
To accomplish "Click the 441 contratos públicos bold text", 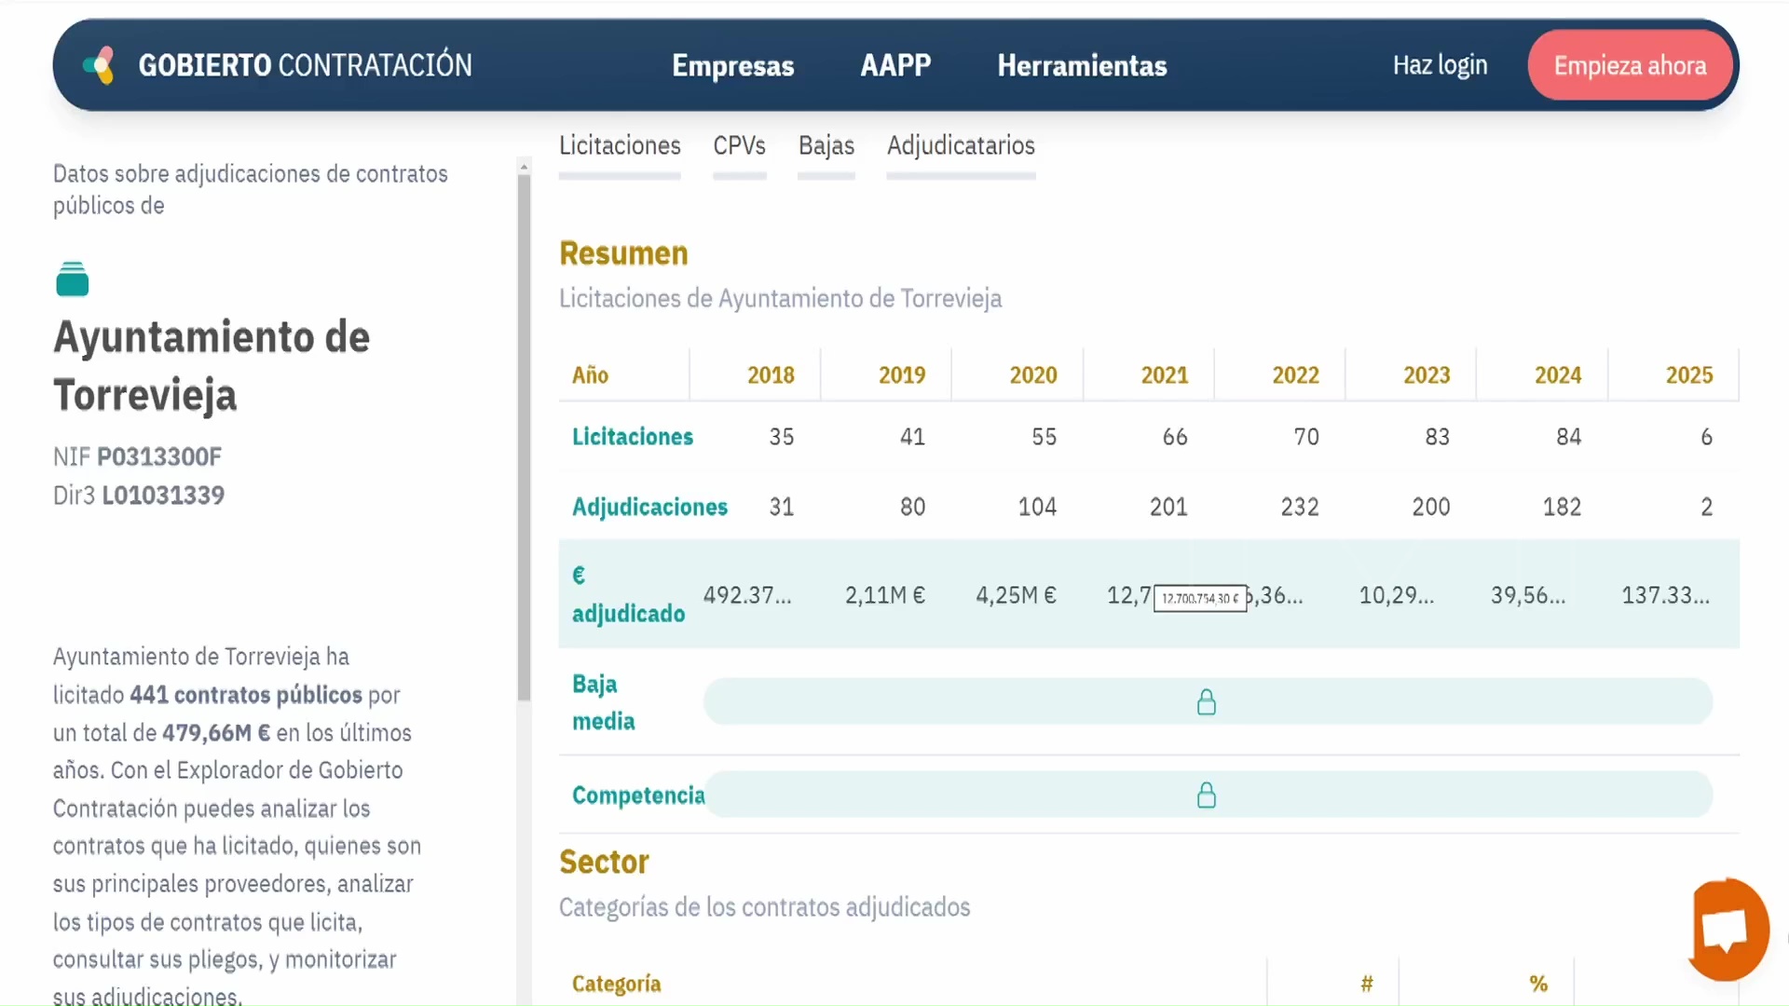I will 246,695.
